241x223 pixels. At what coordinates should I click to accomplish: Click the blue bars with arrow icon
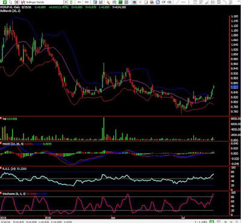click(x=114, y=2)
